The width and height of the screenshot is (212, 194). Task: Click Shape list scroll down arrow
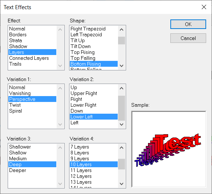pos(121,66)
